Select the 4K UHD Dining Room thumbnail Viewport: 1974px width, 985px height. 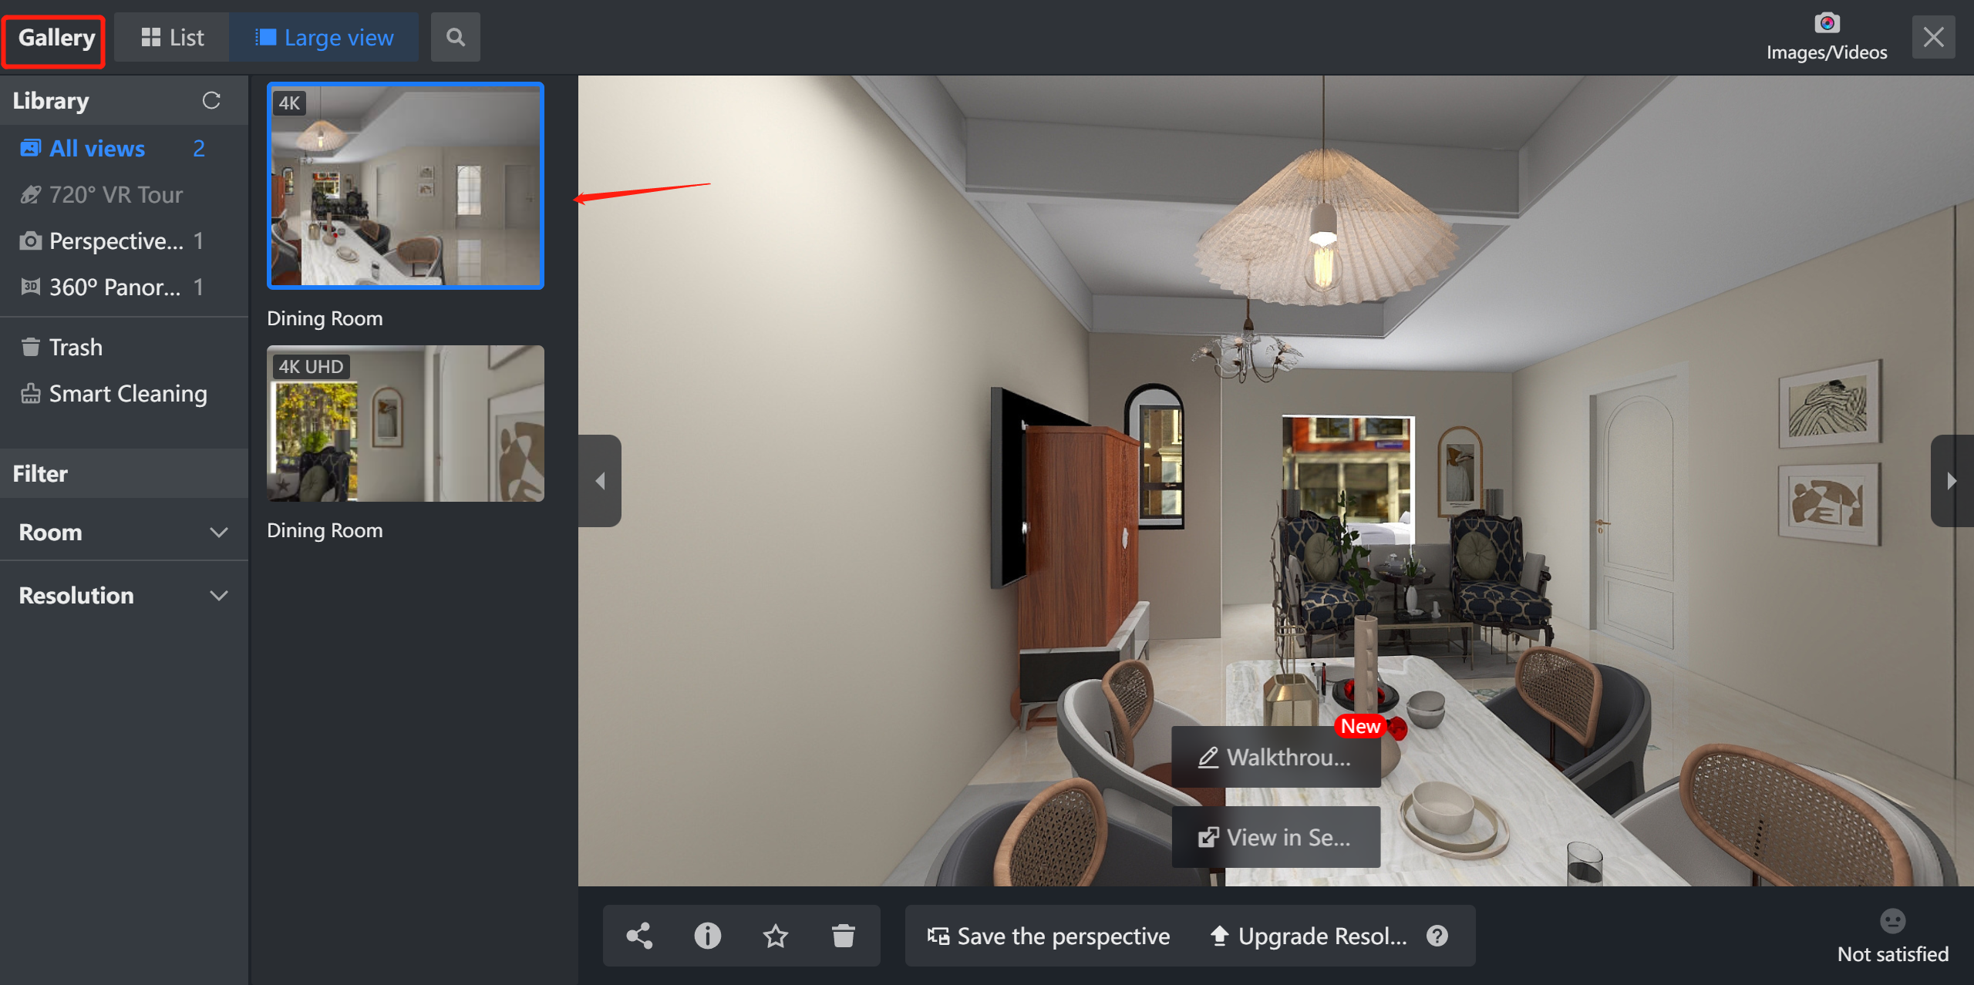(406, 424)
